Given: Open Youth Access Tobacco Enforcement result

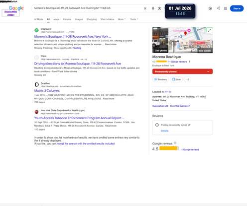Looking at the screenshot, I should click(x=79, y=118).
